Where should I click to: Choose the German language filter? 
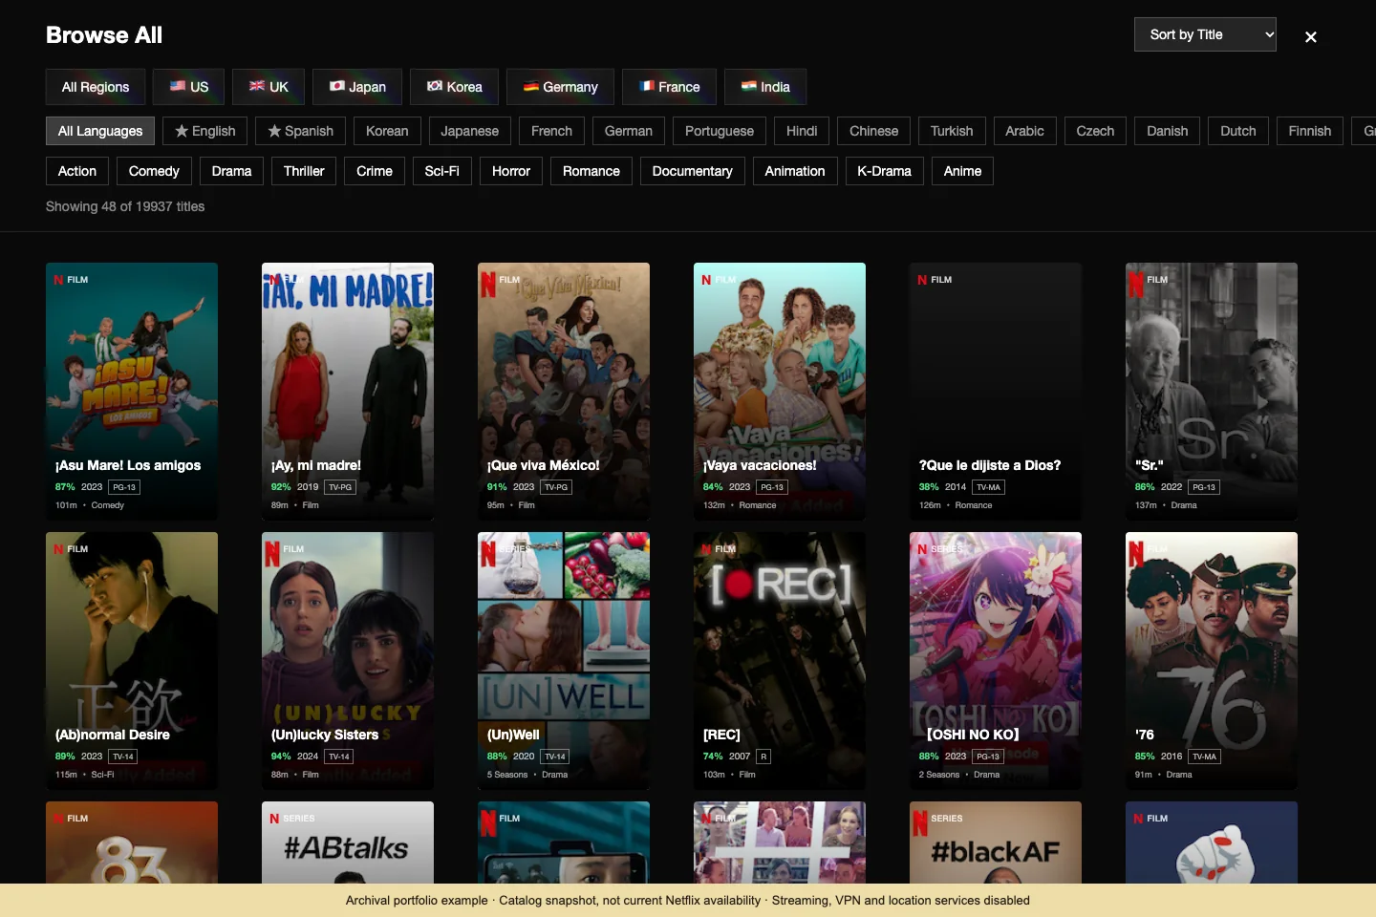point(629,131)
